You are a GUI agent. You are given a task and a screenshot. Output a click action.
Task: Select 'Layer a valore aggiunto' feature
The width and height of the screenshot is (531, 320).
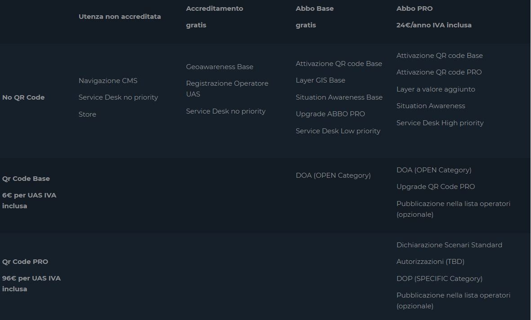click(436, 89)
